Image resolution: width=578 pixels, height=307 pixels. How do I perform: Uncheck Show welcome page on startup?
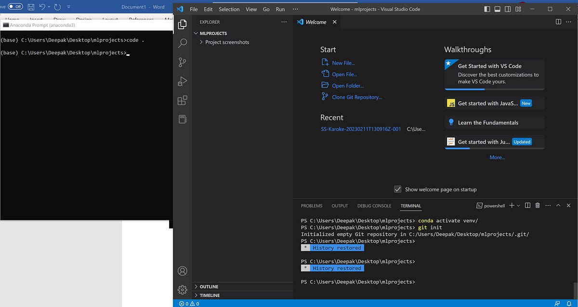coord(398,189)
